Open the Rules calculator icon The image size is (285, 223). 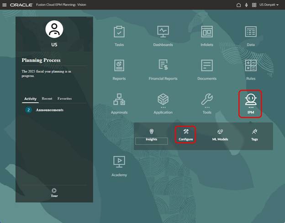coord(251,66)
